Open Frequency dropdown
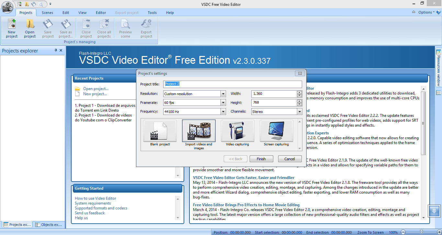The width and height of the screenshot is (442, 235). click(x=223, y=112)
